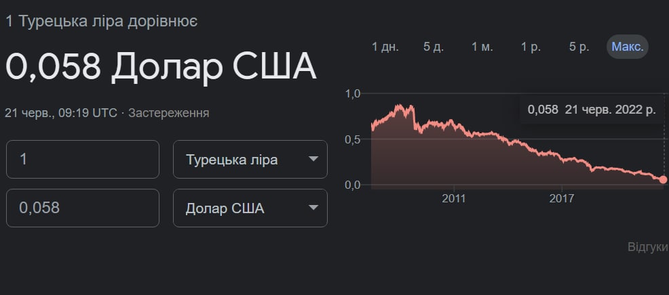This screenshot has height=295, width=669.
Task: Click the 1 Турецька ліра дорівнює text
Action: coord(102,21)
